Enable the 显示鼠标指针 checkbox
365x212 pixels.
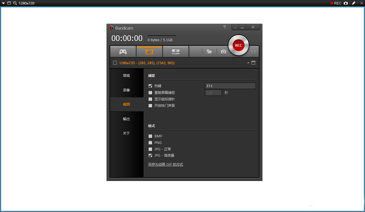point(150,99)
